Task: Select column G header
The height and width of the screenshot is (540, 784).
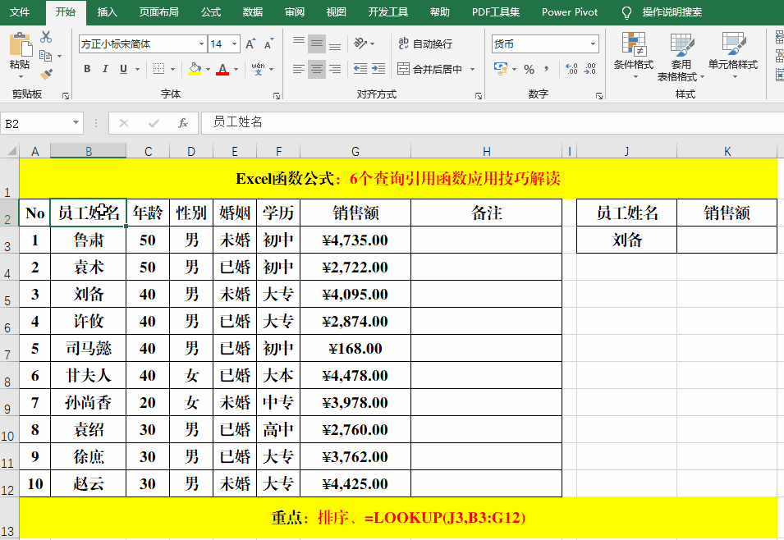Action: tap(355, 151)
